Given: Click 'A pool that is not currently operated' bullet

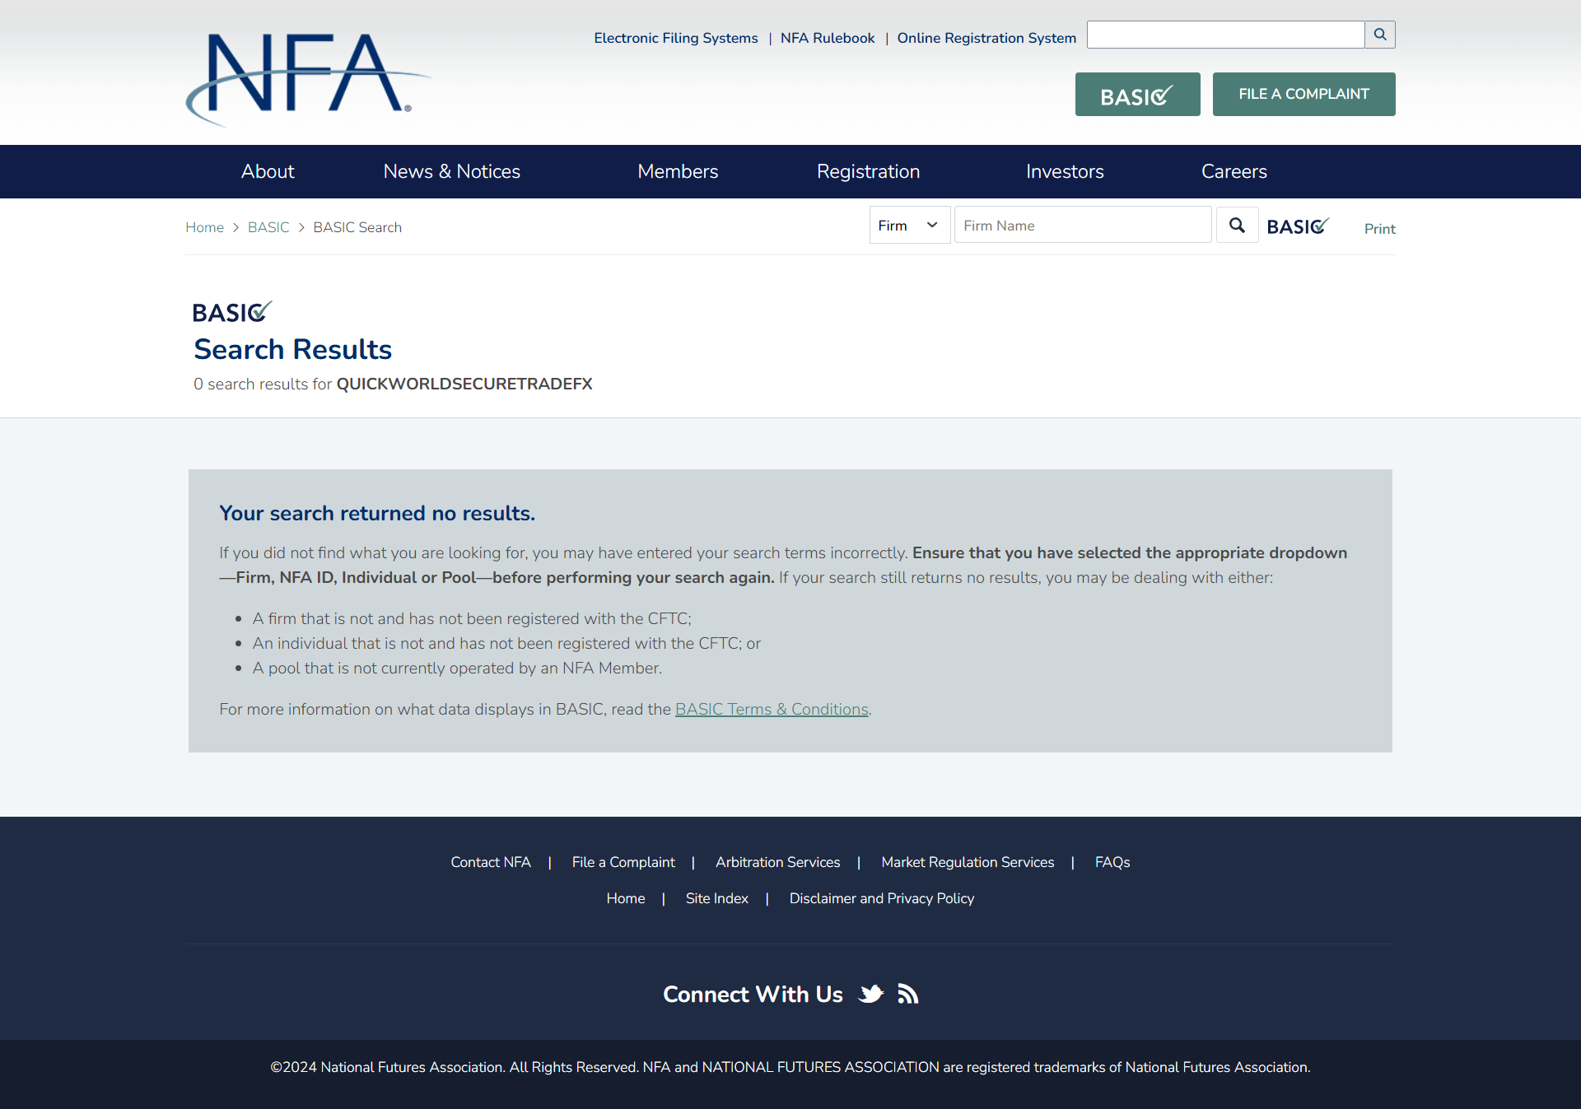Looking at the screenshot, I should point(457,668).
